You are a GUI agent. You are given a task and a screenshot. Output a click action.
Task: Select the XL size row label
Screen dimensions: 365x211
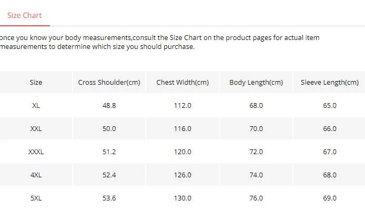pyautogui.click(x=36, y=105)
